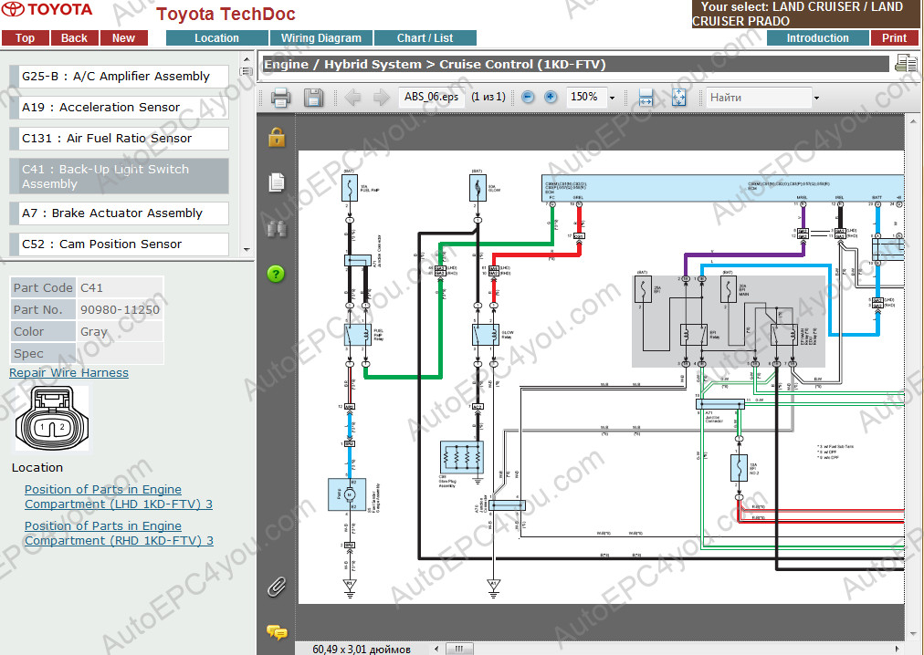The image size is (924, 655).
Task: Switch to the Wiring Diagram tab
Action: 321,38
